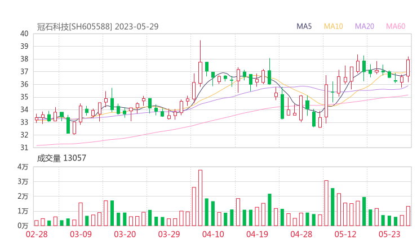Click the 03-29 date axis label

(x=169, y=234)
